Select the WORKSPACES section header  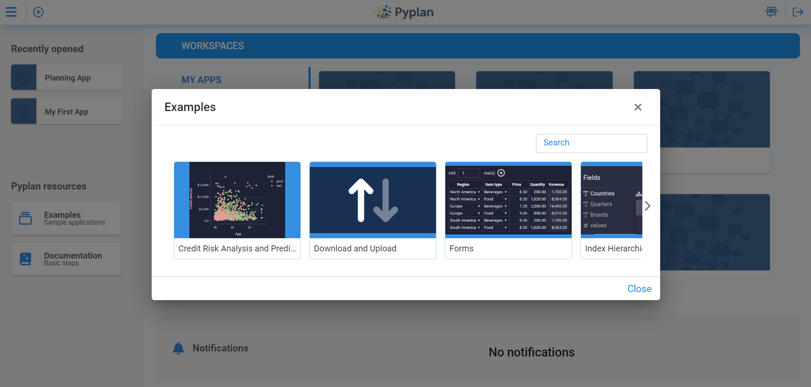[x=212, y=45]
